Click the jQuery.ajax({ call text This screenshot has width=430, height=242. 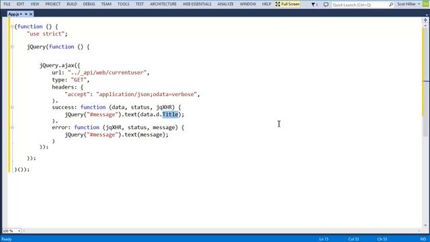(60, 65)
